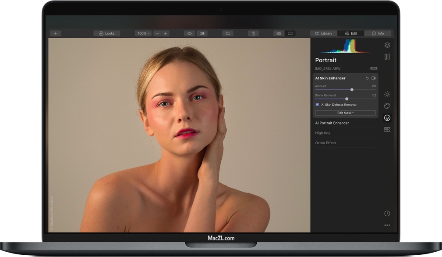The image size is (442, 257).
Task: Open the 100% zoom level dropdown
Action: [x=143, y=33]
